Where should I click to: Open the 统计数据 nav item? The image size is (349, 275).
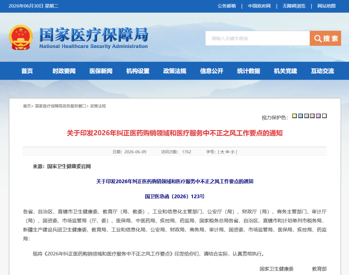coord(249,71)
